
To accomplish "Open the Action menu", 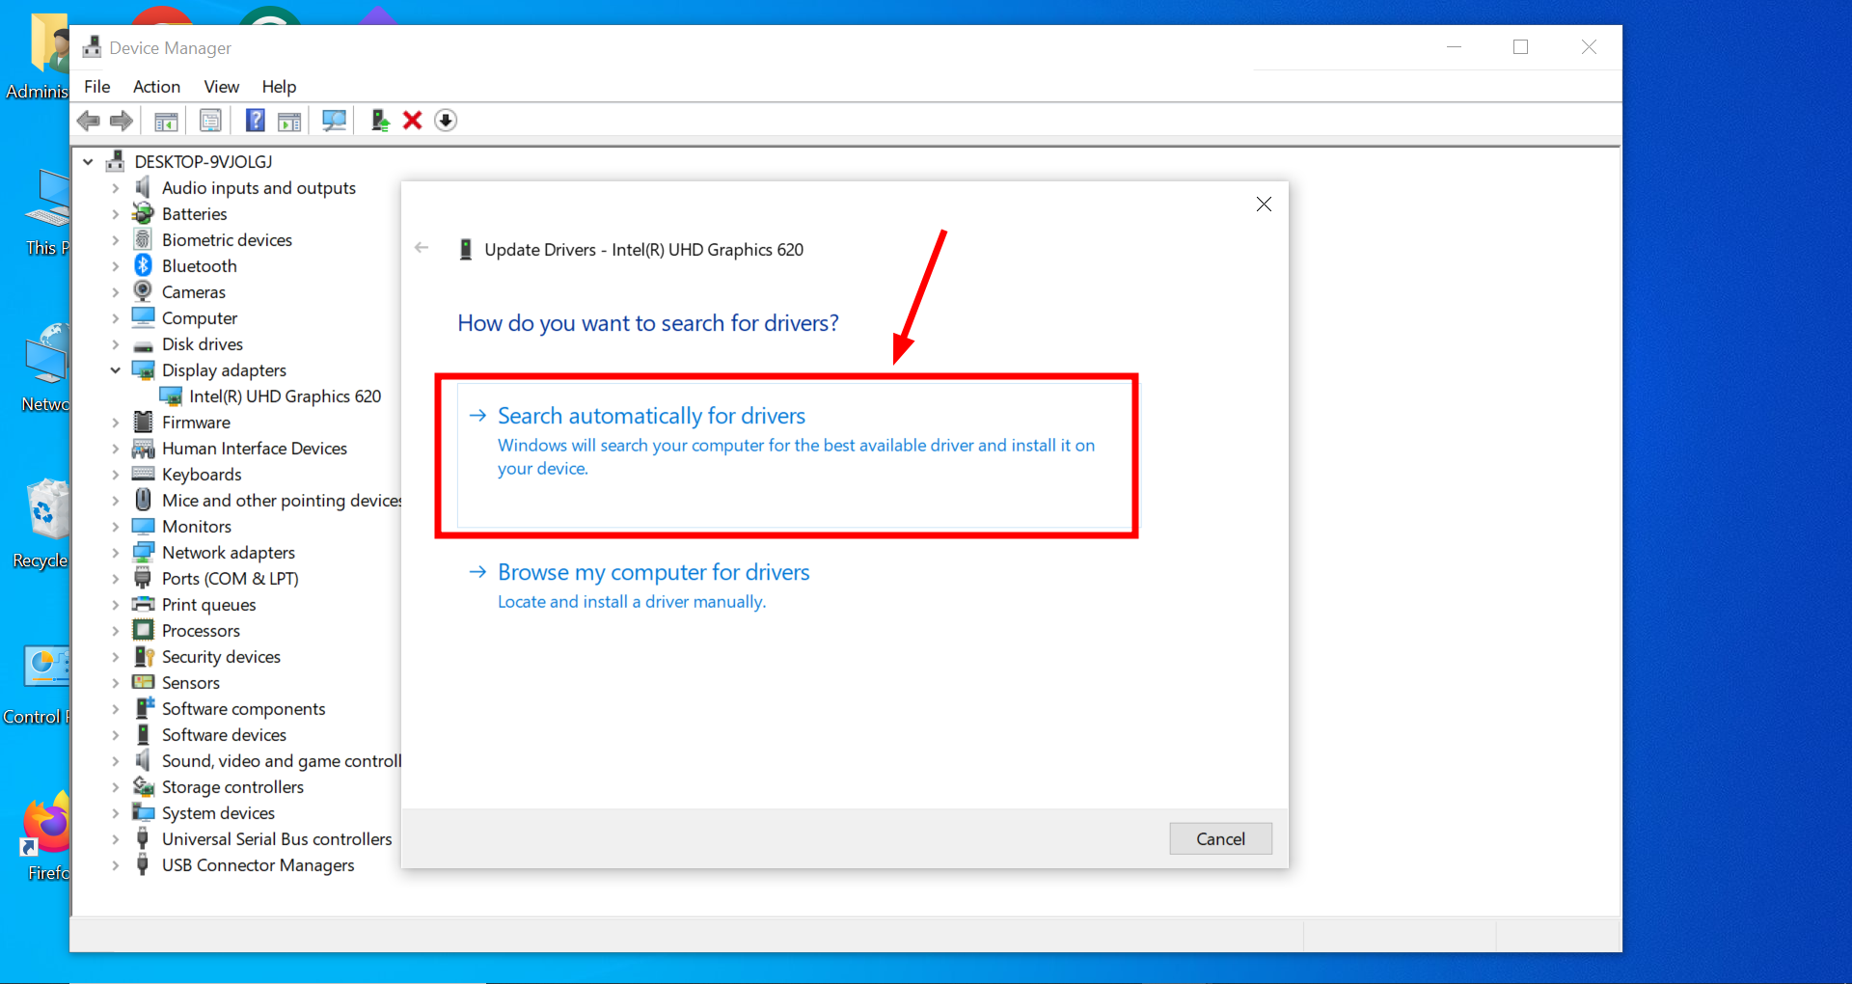I will pyautogui.click(x=156, y=86).
